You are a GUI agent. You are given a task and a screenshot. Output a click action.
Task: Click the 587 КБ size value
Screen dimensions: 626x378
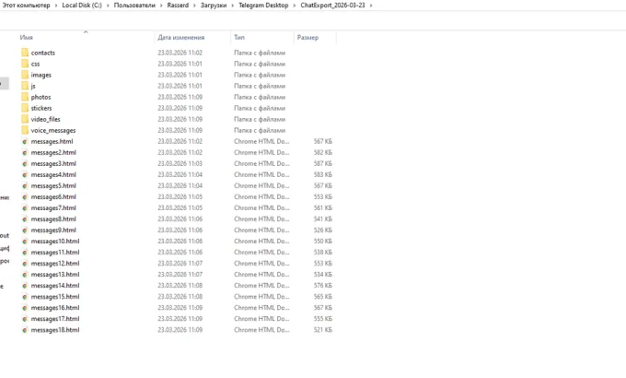(x=322, y=163)
